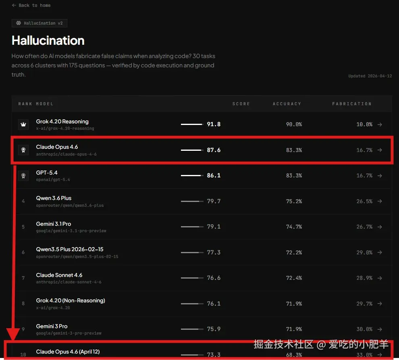Click the Updated 2026-04-12 text

click(370, 76)
